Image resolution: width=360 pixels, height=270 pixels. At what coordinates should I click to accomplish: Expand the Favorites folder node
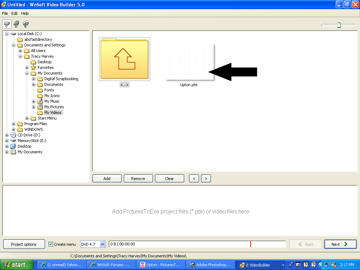coord(27,67)
